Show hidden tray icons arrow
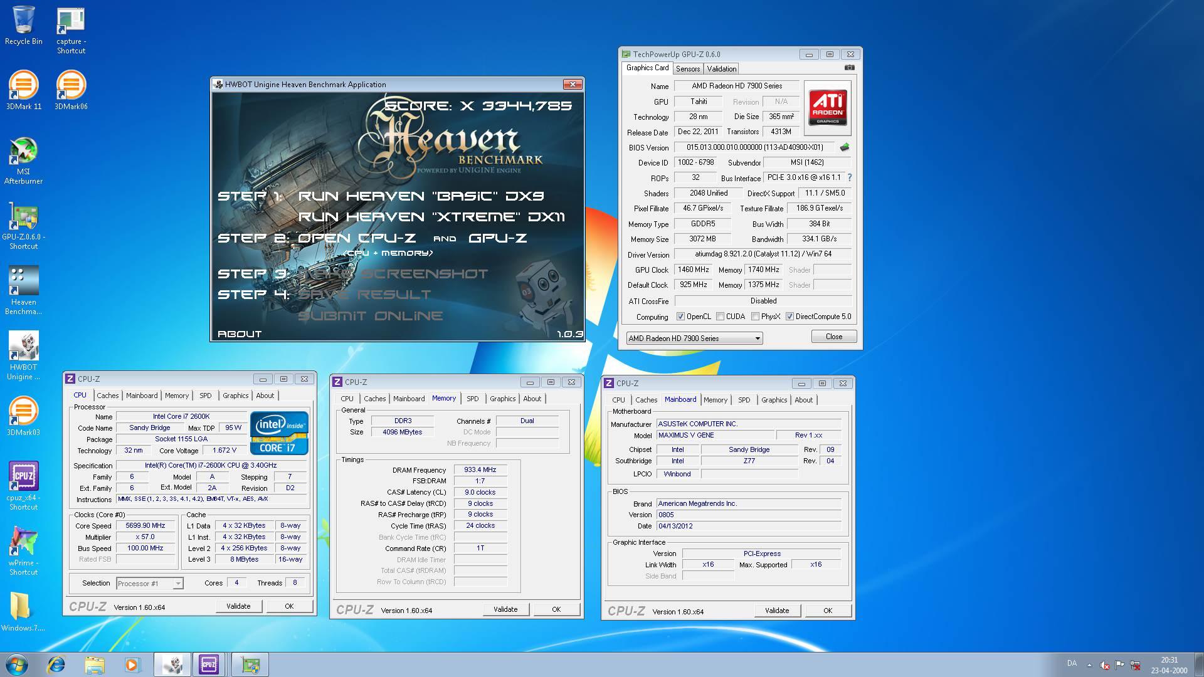This screenshot has height=677, width=1204. [1089, 665]
